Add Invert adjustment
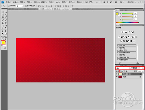Viewport: 145px width, 110px height. (x=121, y=41)
